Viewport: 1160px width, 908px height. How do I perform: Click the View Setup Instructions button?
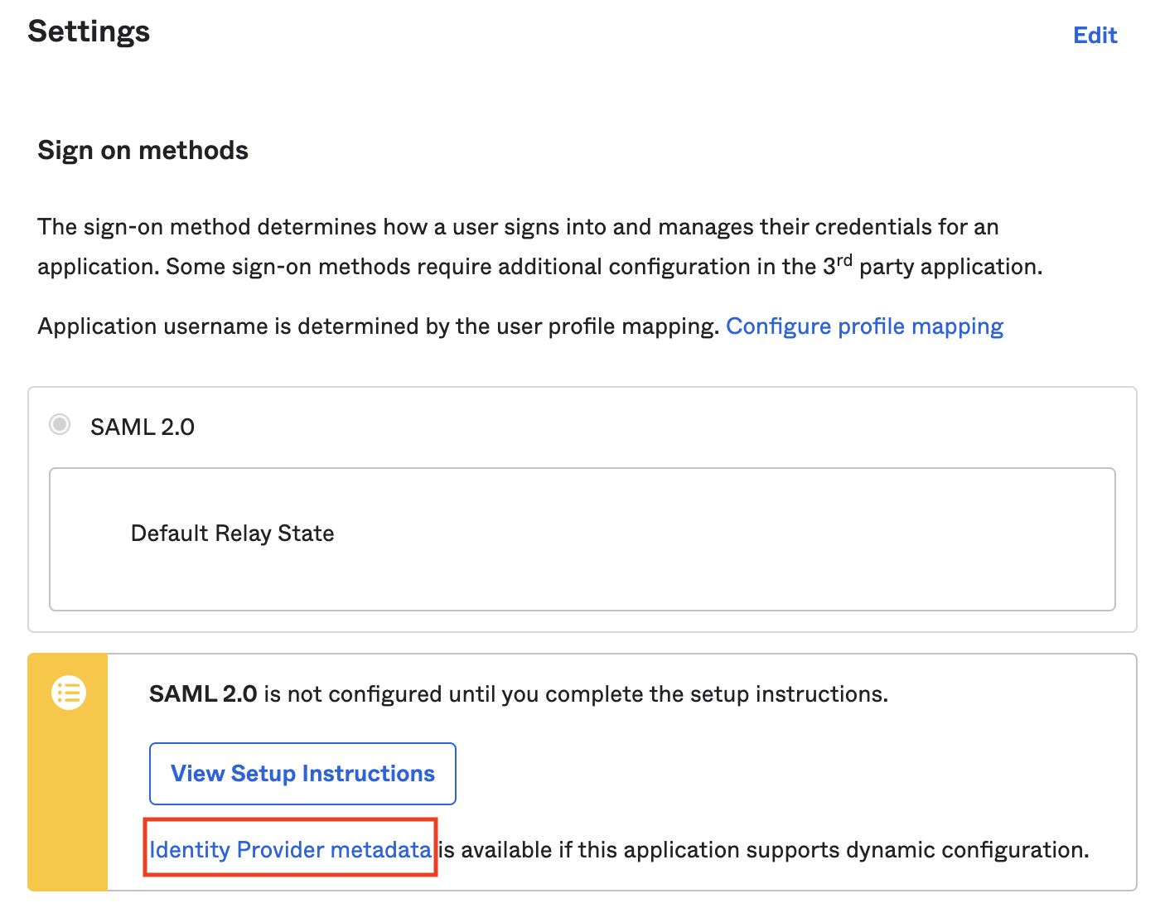[x=302, y=774]
